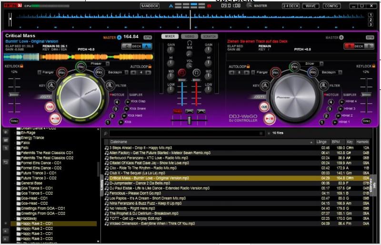Click the right deck FILTER knob button
This screenshot has height=245, width=381.
[x=322, y=86]
